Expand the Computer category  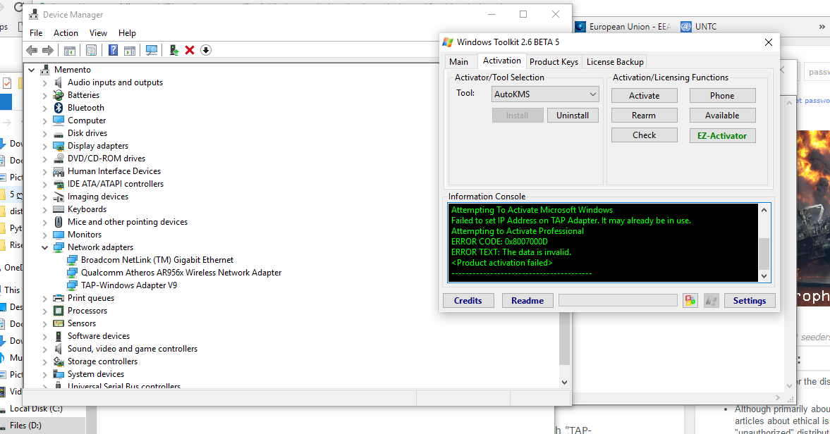(45, 120)
